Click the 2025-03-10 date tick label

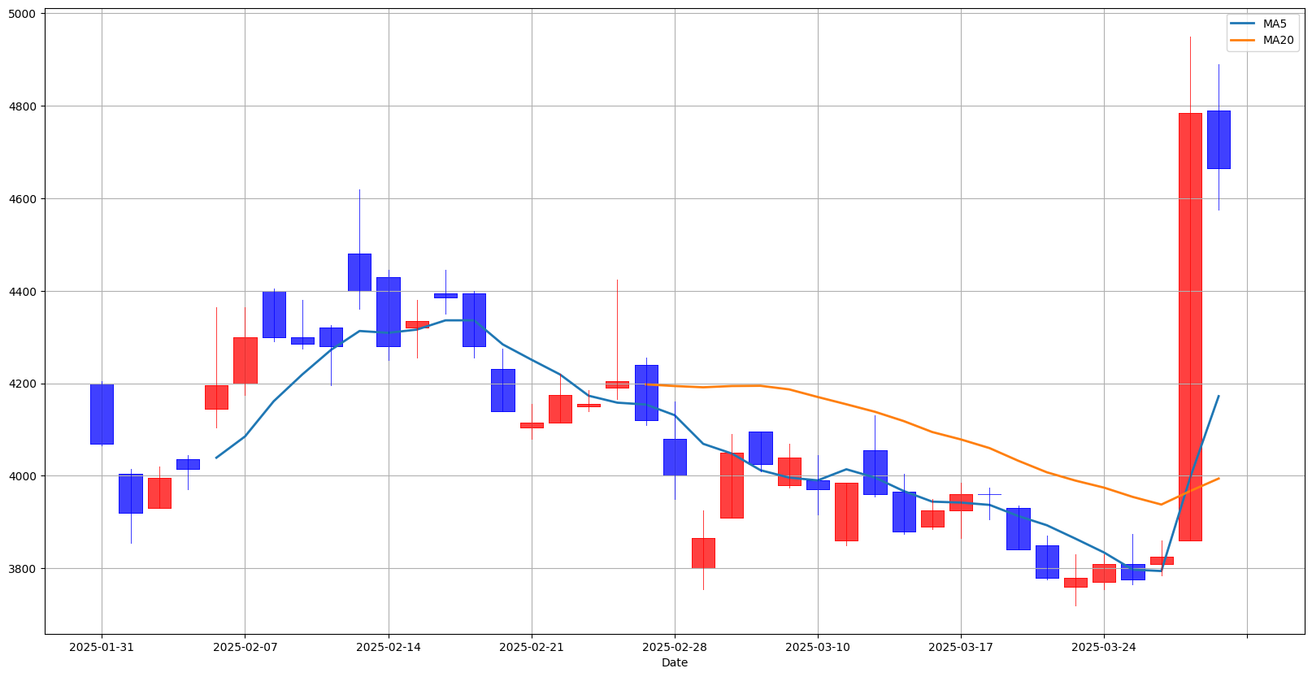818,647
